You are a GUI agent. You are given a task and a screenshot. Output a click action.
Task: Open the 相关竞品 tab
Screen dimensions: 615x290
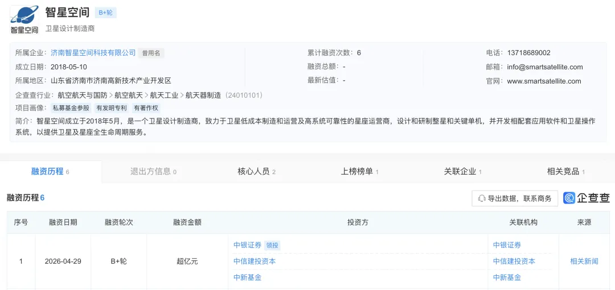pos(566,171)
